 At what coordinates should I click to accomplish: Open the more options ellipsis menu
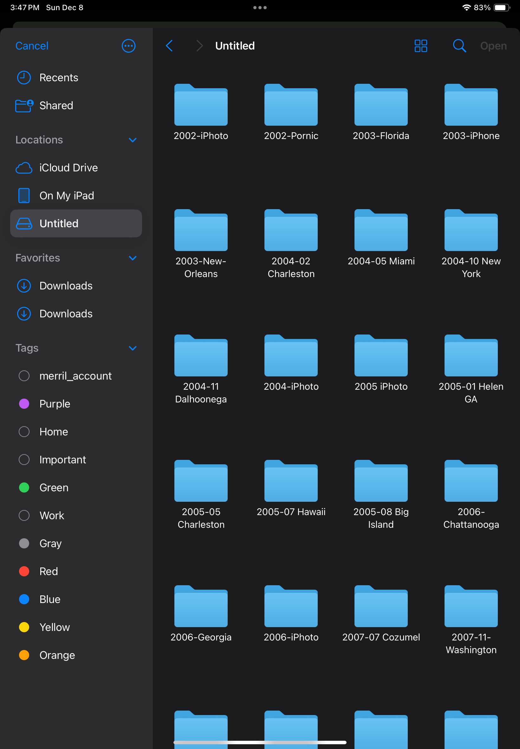[x=128, y=46]
